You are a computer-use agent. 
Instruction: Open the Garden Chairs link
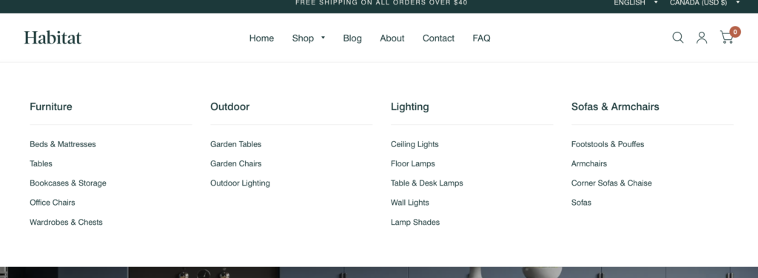(x=236, y=163)
